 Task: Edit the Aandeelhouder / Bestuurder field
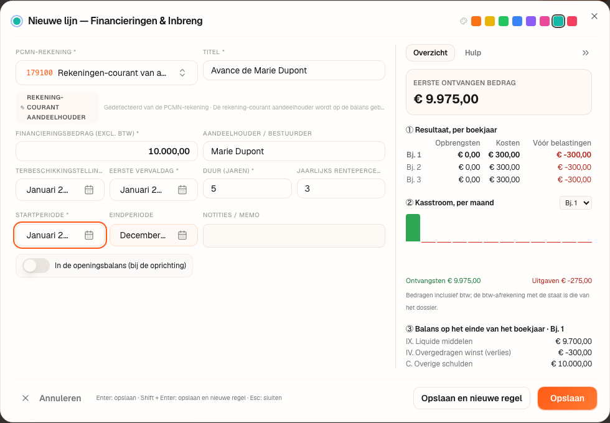tap(294, 151)
